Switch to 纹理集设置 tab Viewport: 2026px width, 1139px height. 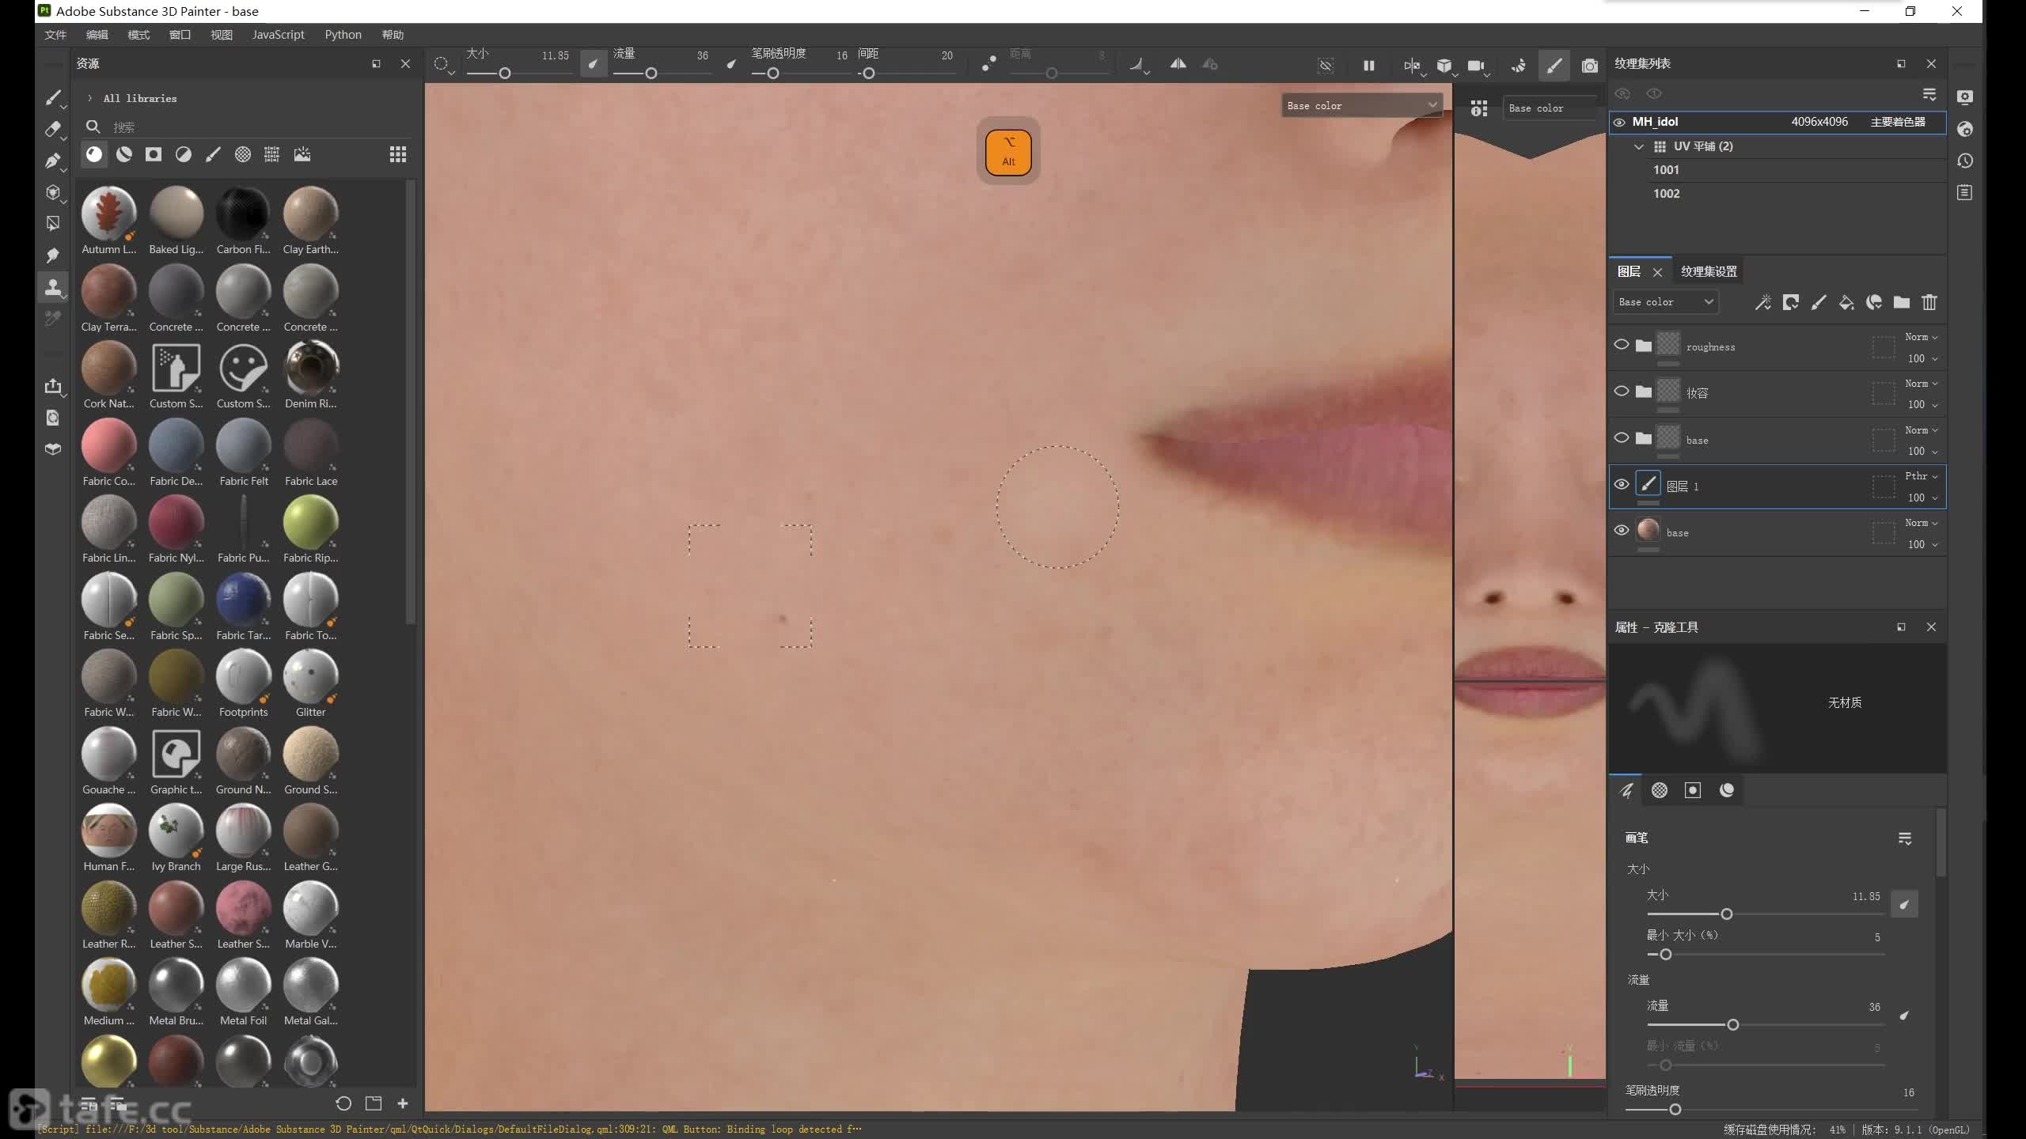coord(1709,271)
